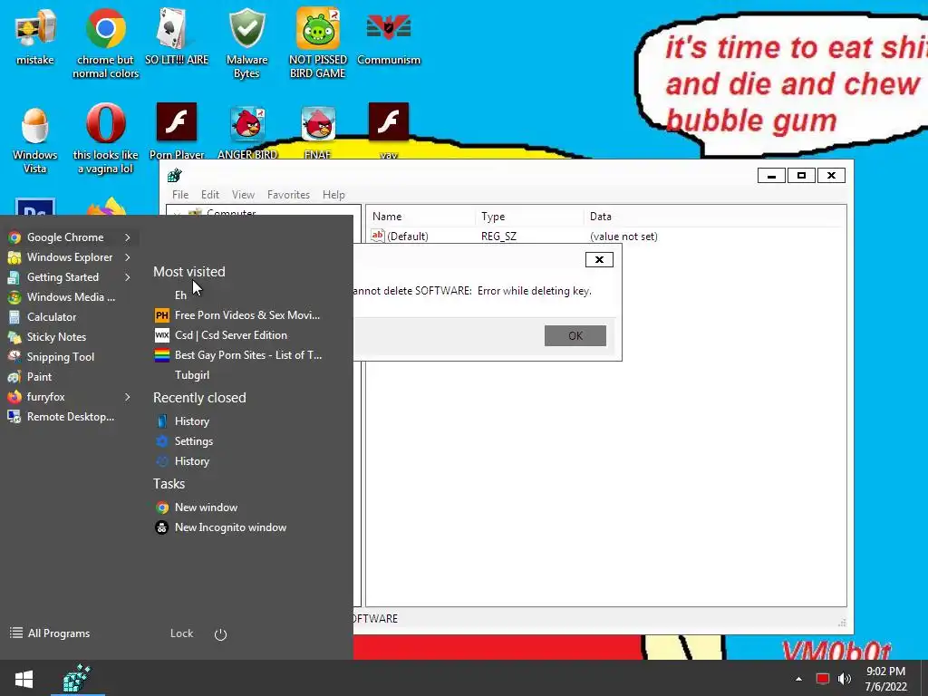Click the power icon in Start menu

coord(220,634)
